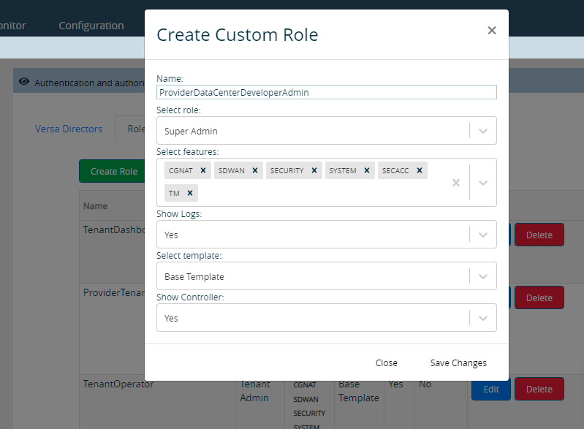Click the SECURITY tag label
Viewport: 584px width, 429px height.
(287, 170)
